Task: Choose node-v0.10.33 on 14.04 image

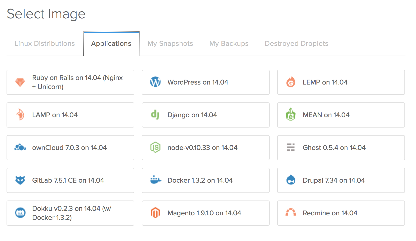Action: [206, 148]
